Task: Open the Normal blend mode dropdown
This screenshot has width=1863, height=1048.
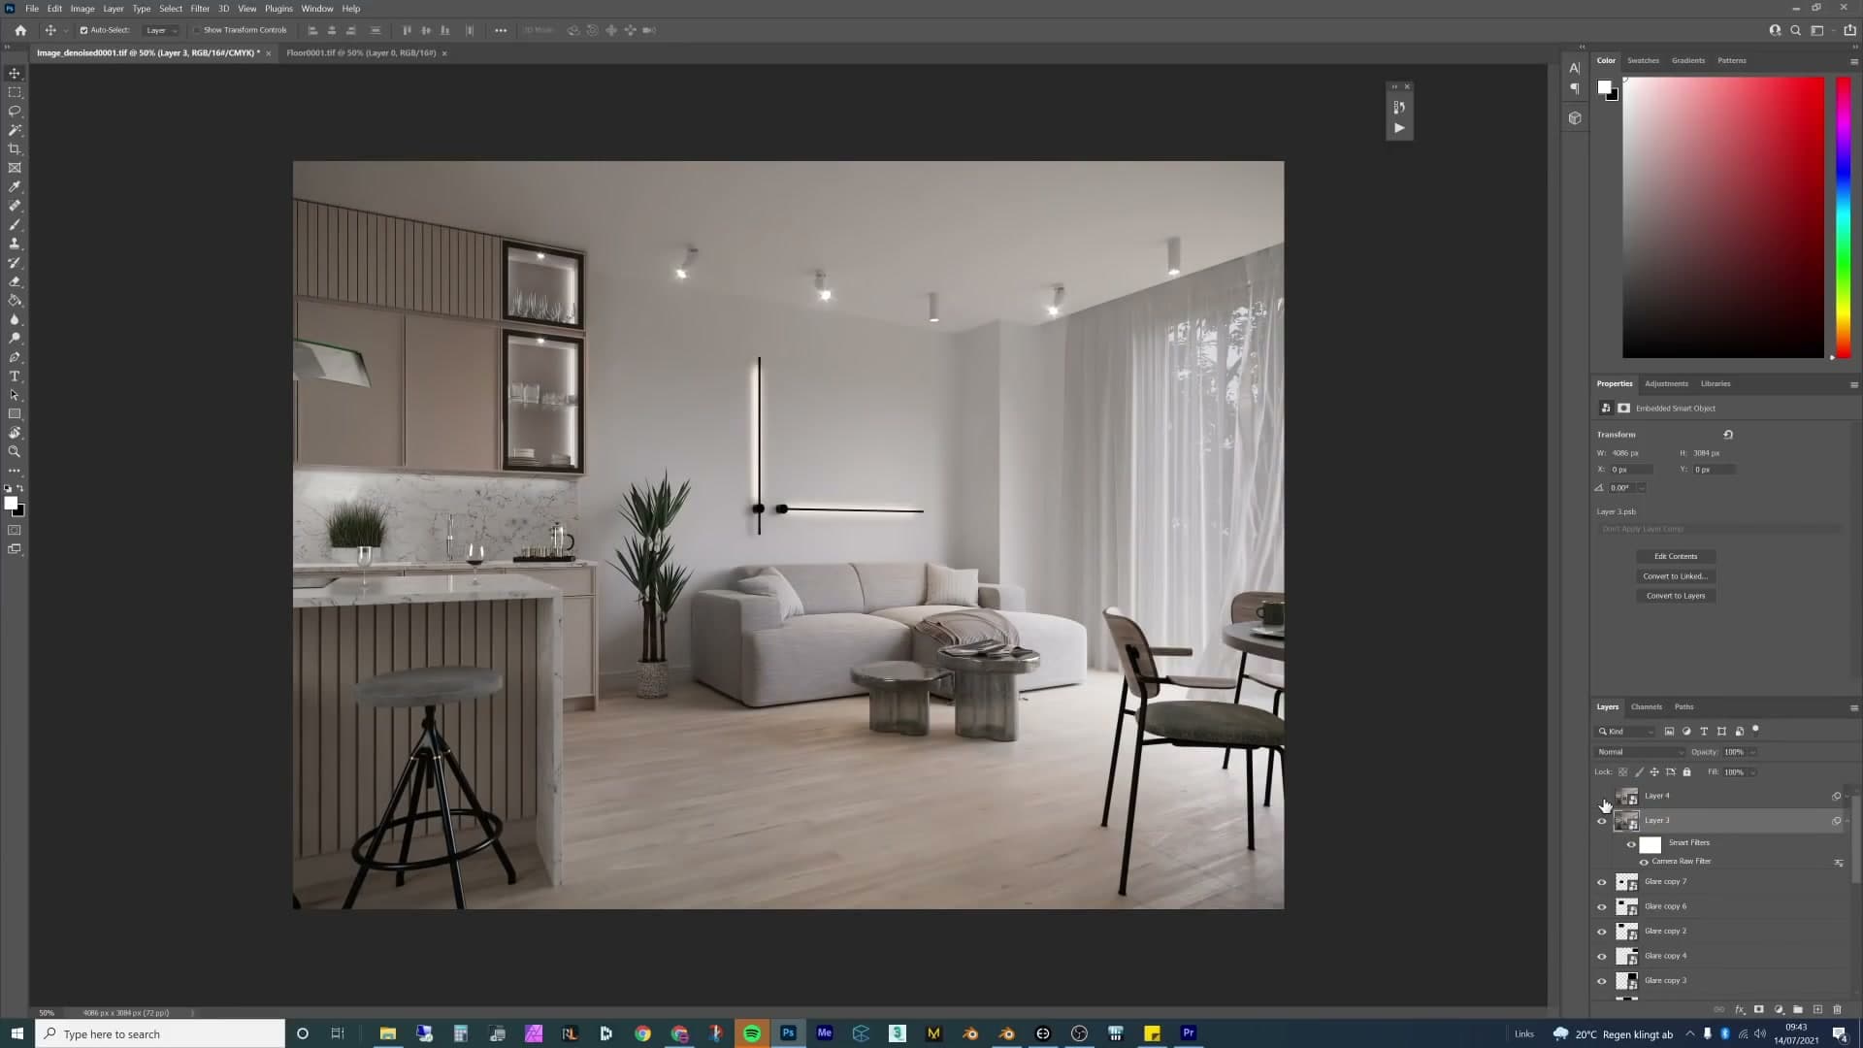Action: (x=1640, y=752)
